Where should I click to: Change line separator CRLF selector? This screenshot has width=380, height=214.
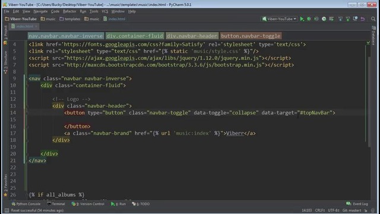[x=320, y=210]
